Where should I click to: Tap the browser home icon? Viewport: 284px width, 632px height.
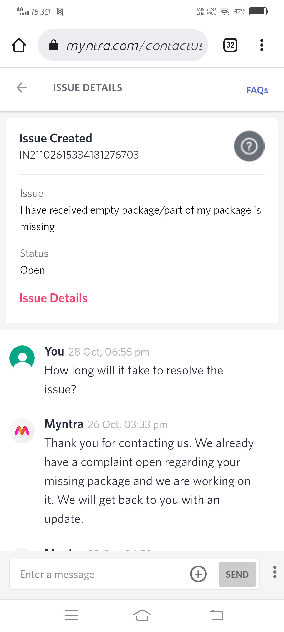click(19, 45)
